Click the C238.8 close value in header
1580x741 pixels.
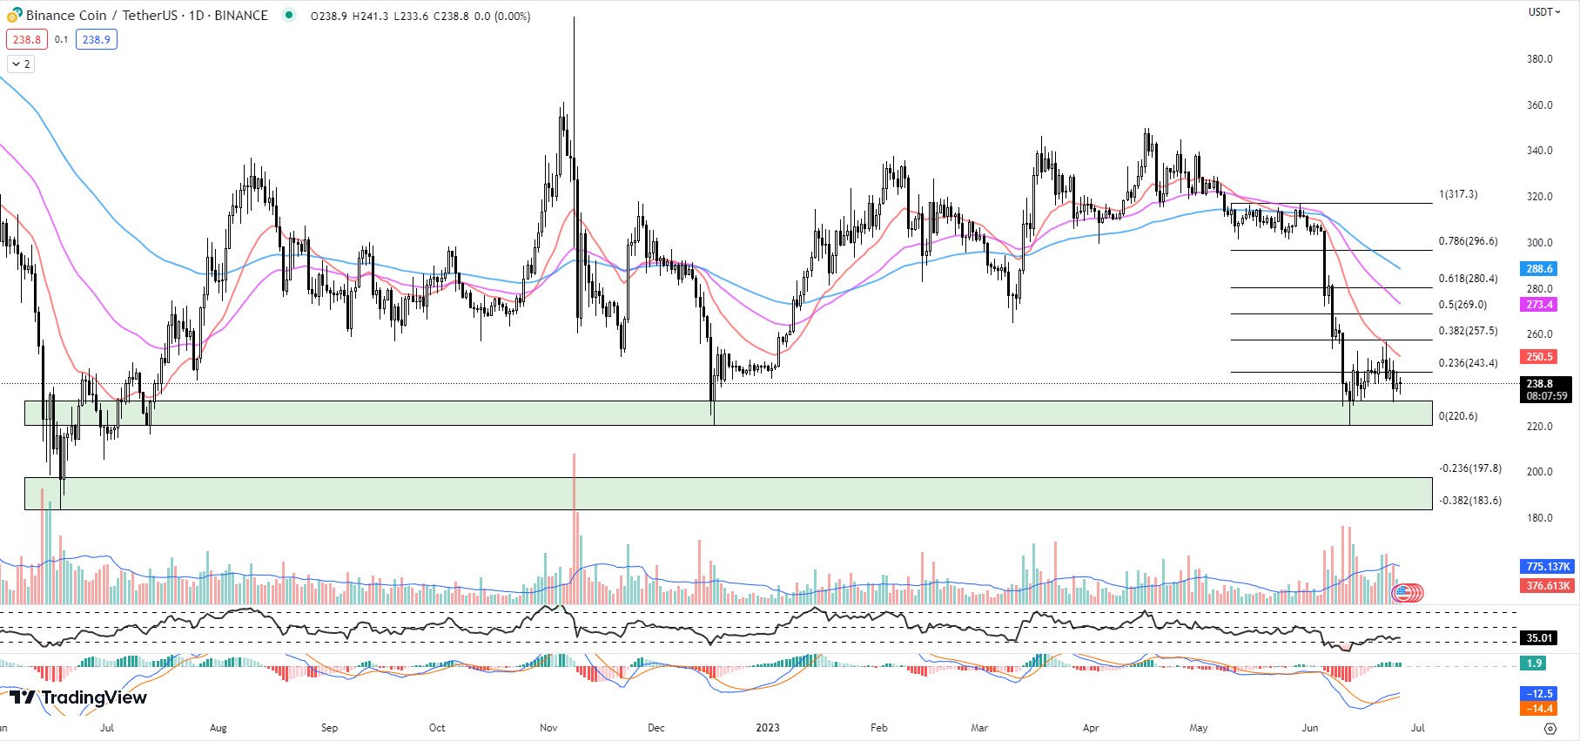point(451,16)
